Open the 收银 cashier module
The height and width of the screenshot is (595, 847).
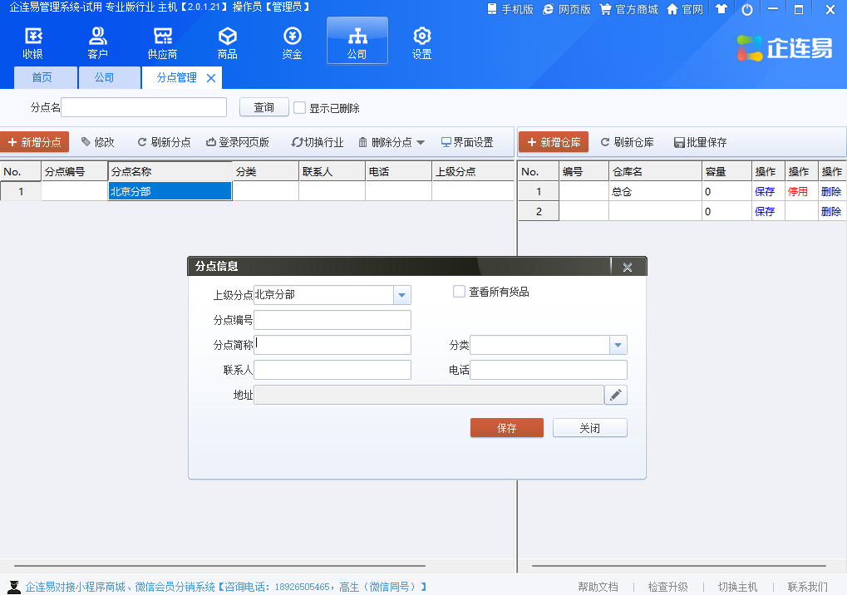pos(33,43)
